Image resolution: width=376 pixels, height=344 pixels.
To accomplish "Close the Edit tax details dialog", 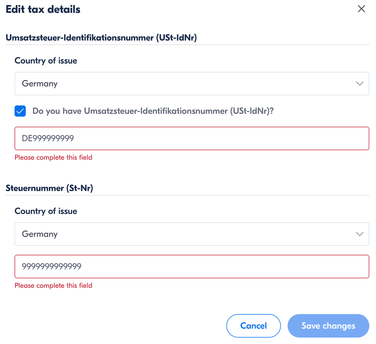I will pyautogui.click(x=361, y=9).
